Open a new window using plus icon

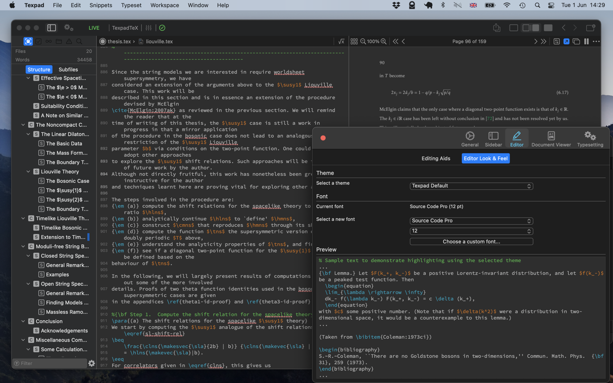click(591, 28)
